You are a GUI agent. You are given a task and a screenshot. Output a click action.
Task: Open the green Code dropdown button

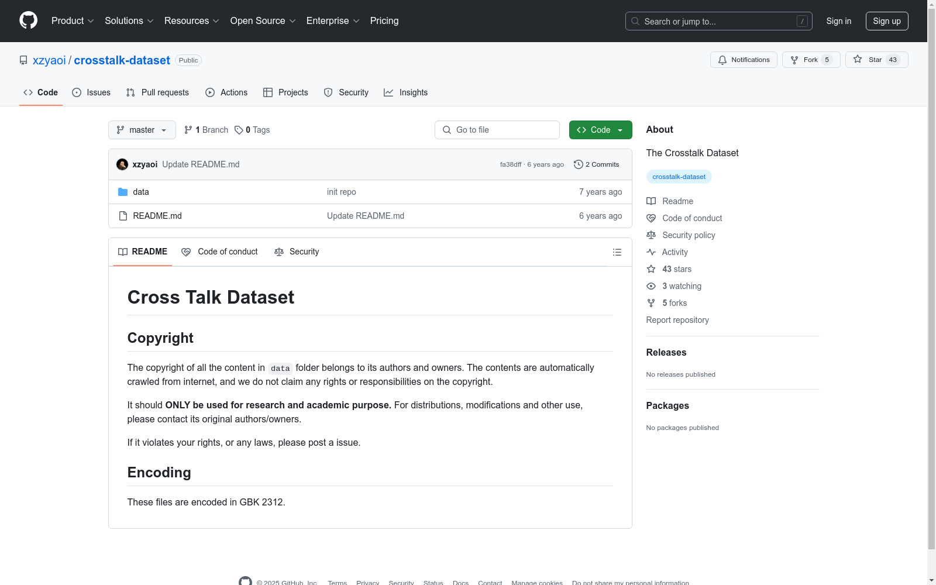pos(601,130)
